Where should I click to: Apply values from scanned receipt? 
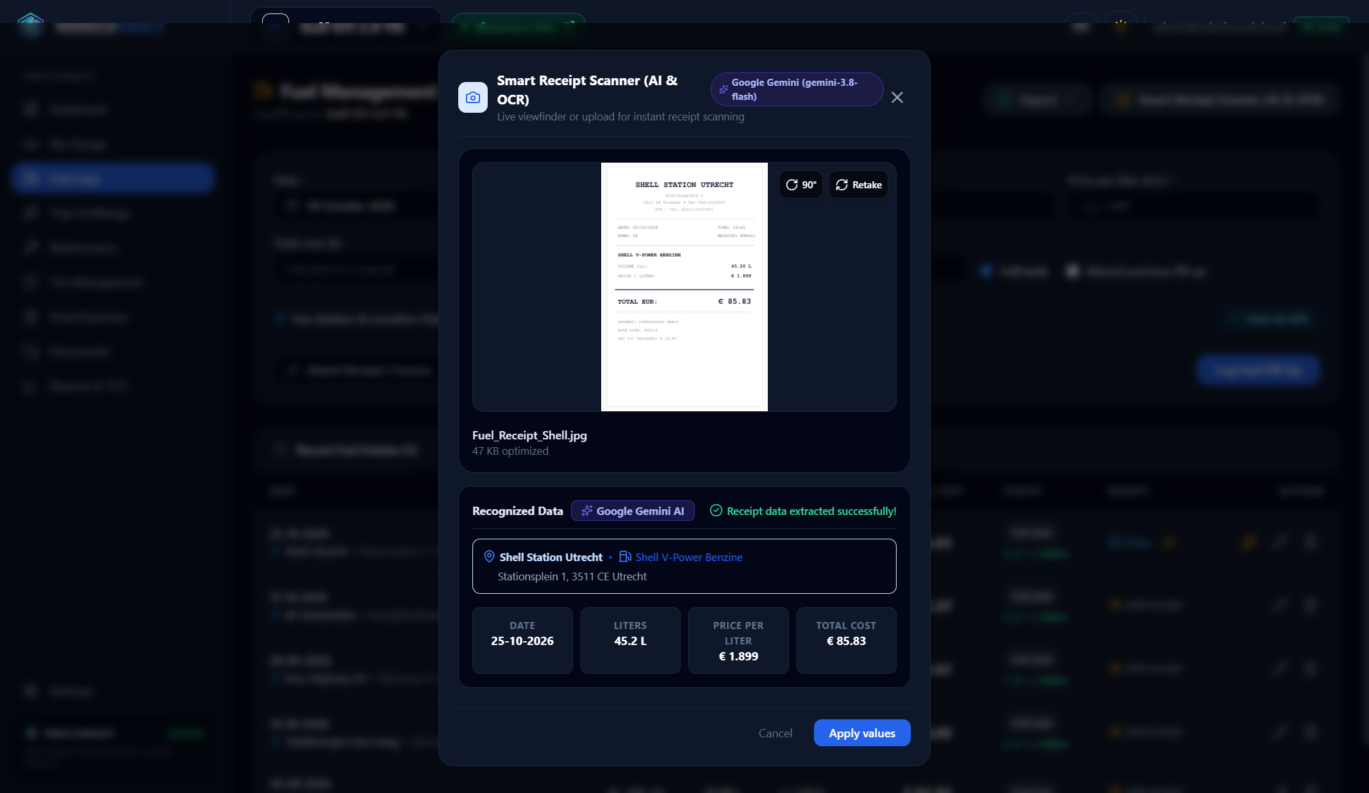coord(862,733)
